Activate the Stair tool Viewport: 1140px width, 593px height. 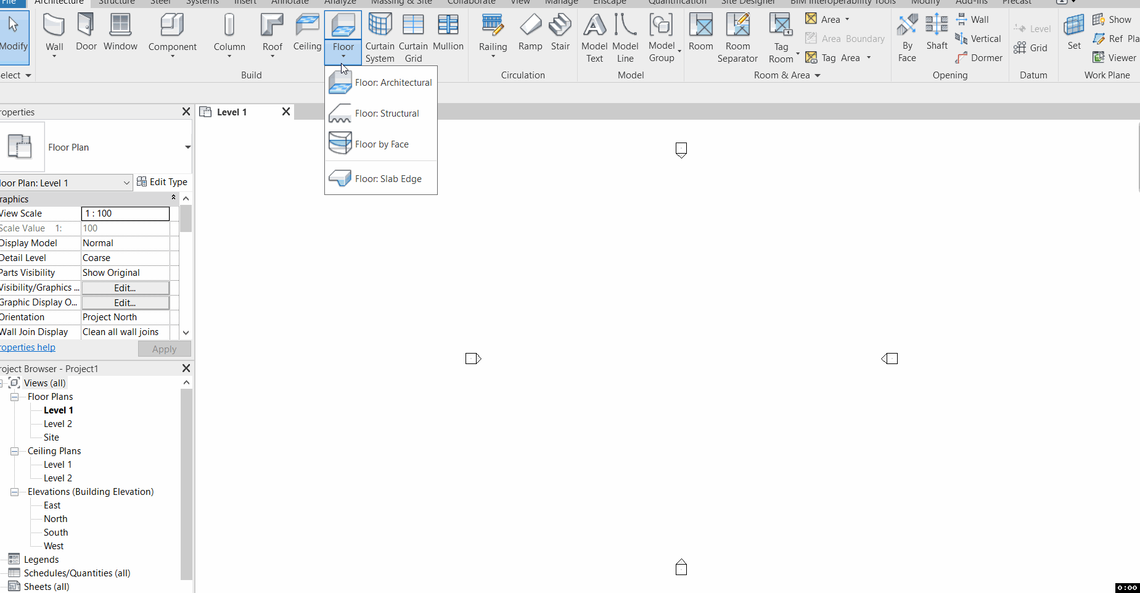pyautogui.click(x=560, y=31)
